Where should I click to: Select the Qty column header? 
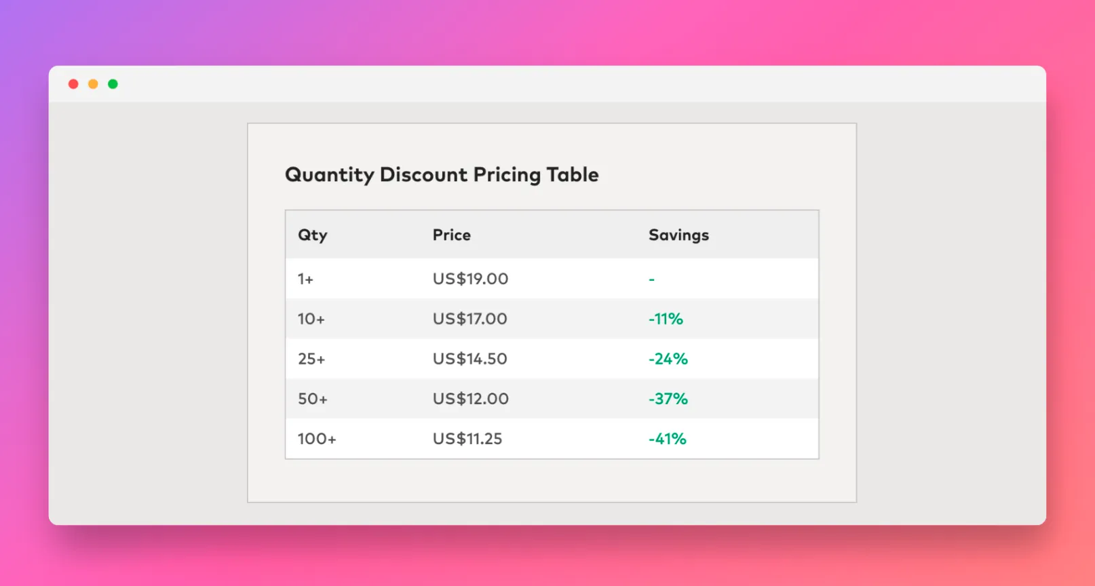click(313, 235)
